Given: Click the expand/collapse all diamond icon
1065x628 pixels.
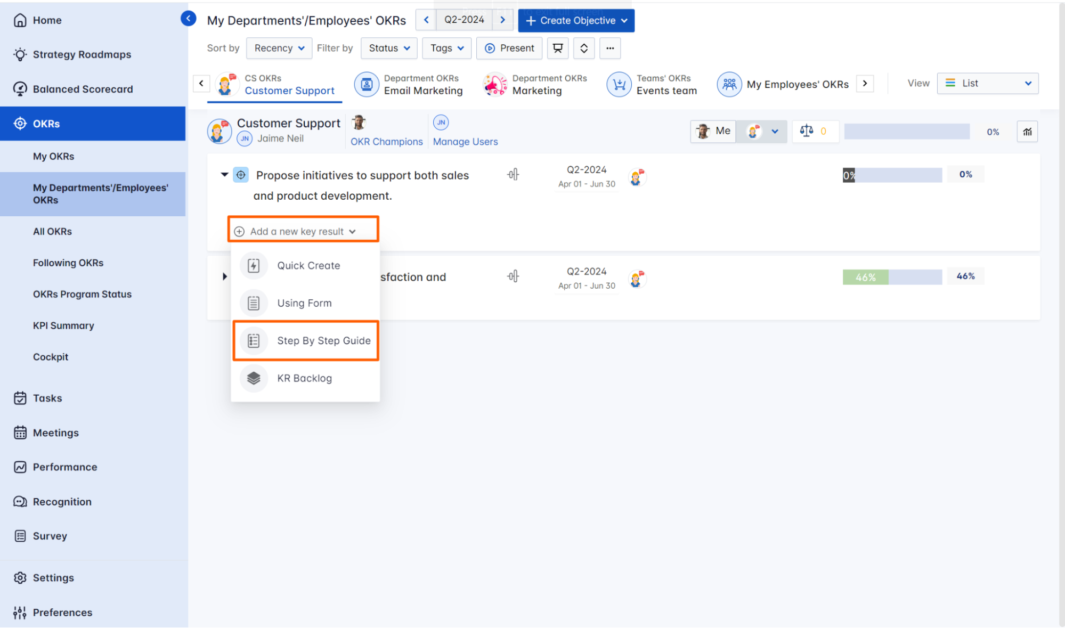Looking at the screenshot, I should tap(584, 48).
